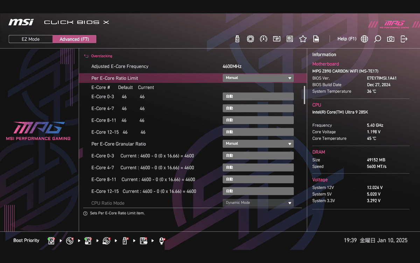Viewport: 420px width, 263px height.
Task: Click granular field for E-Core 0-3 Current 4600
Action: coord(258,156)
